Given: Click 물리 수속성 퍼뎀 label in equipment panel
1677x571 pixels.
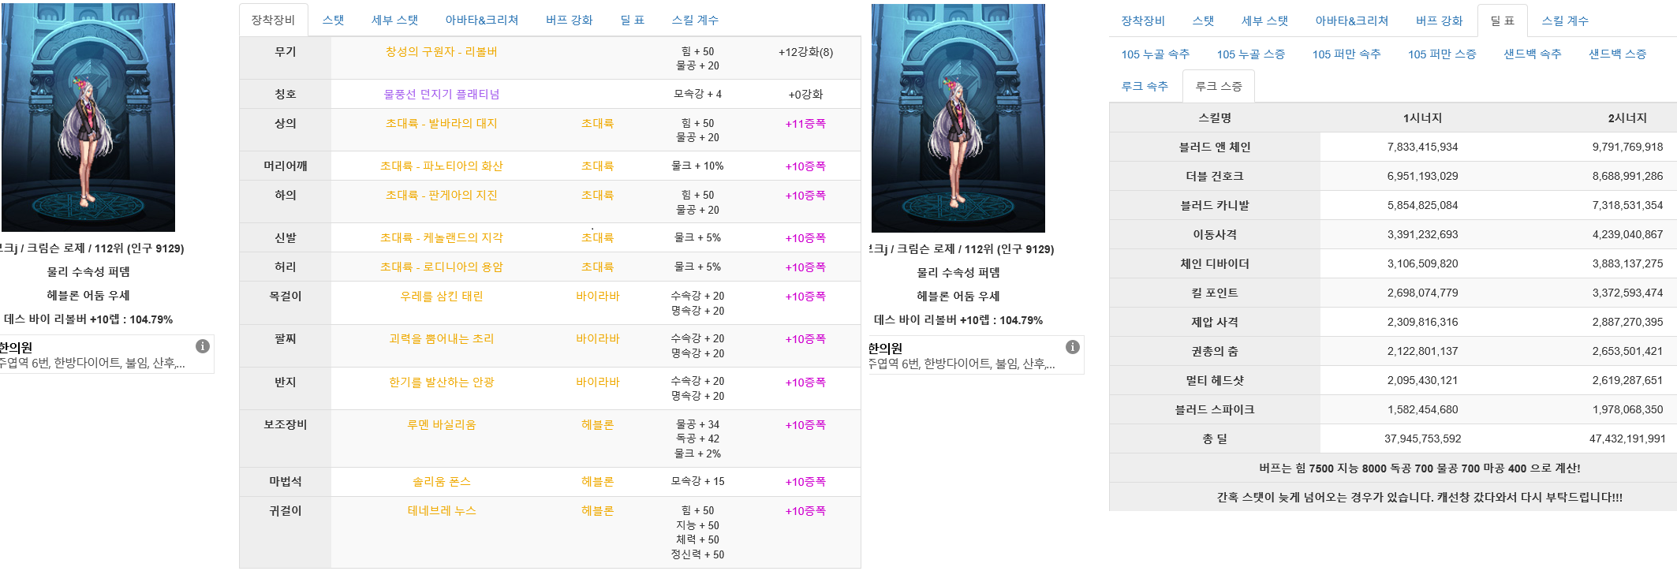Looking at the screenshot, I should [x=88, y=271].
